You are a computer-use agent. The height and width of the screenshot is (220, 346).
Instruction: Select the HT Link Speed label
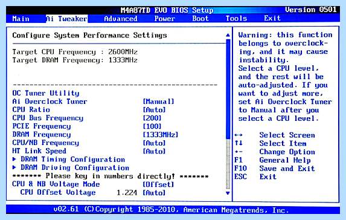[x=39, y=151]
